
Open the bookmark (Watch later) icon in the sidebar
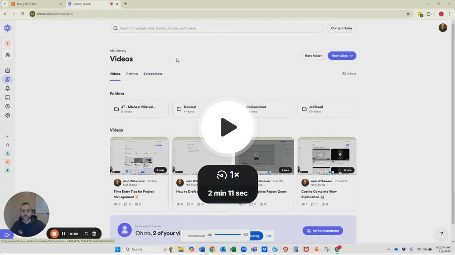(7, 98)
